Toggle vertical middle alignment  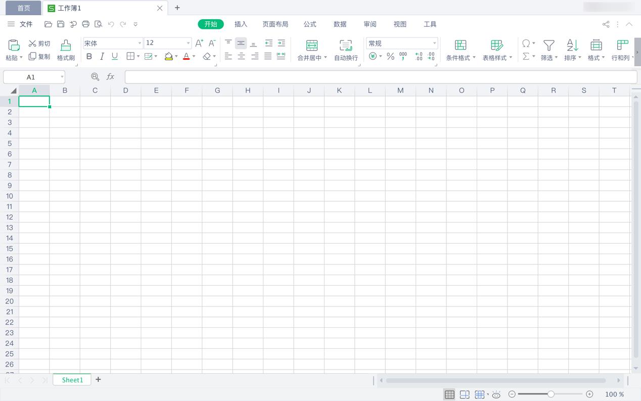coord(241,43)
